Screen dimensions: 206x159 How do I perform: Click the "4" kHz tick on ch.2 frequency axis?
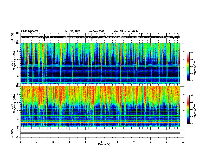18,111
